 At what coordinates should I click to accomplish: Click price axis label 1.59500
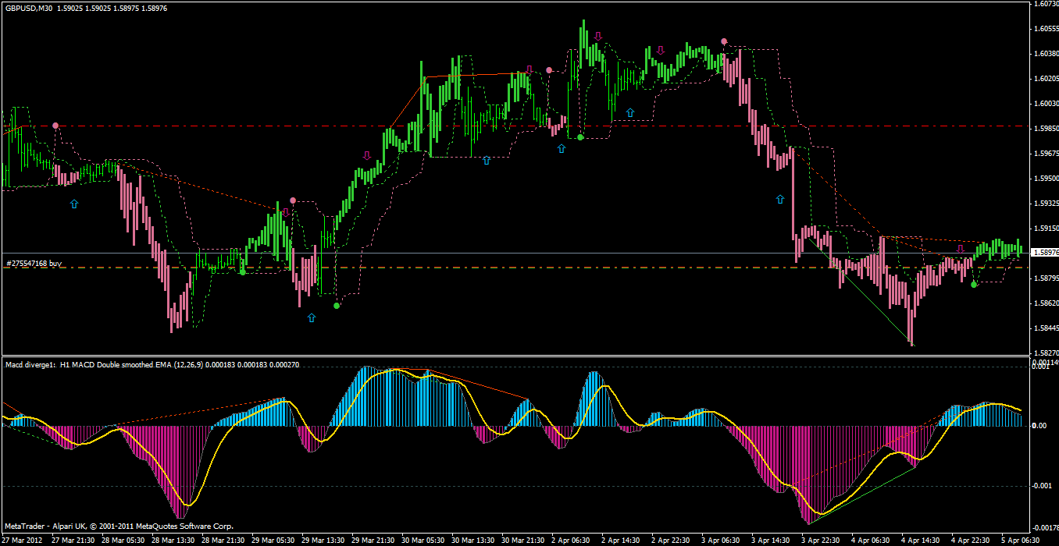pos(1046,179)
